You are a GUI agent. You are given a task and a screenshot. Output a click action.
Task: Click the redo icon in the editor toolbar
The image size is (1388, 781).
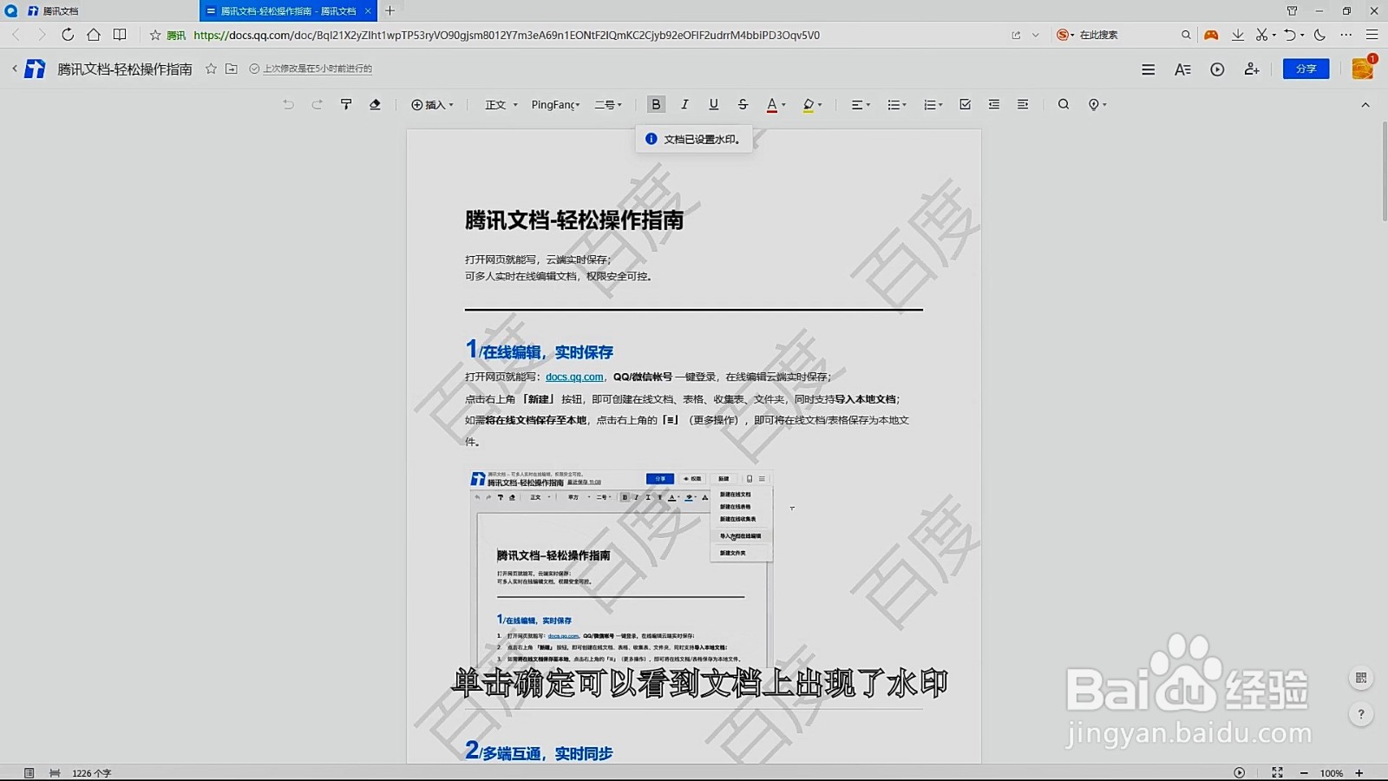pos(318,104)
